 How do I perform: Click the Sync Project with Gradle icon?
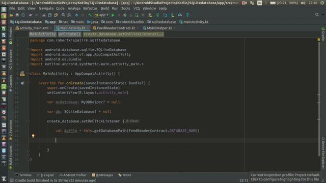[157, 15]
